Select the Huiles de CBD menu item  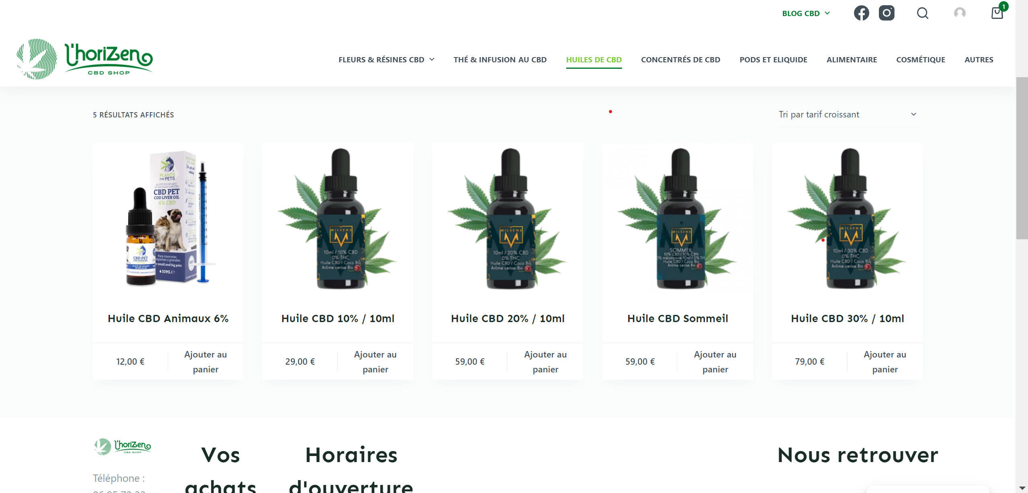[x=594, y=60]
